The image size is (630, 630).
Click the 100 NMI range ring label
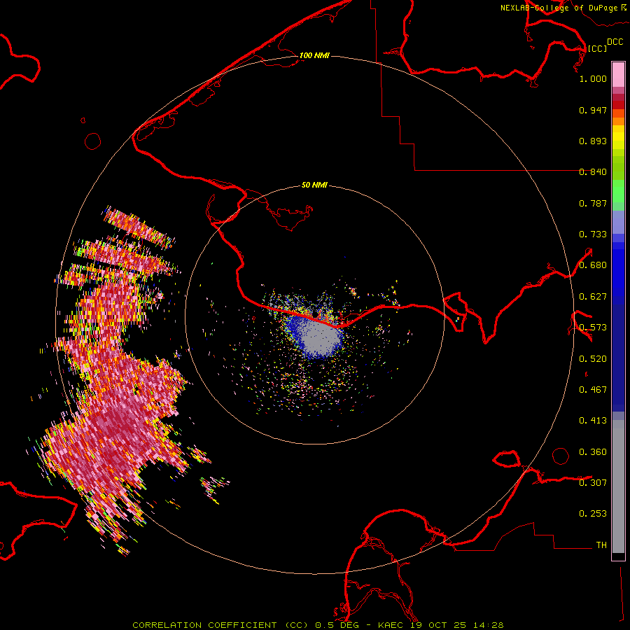click(x=314, y=55)
